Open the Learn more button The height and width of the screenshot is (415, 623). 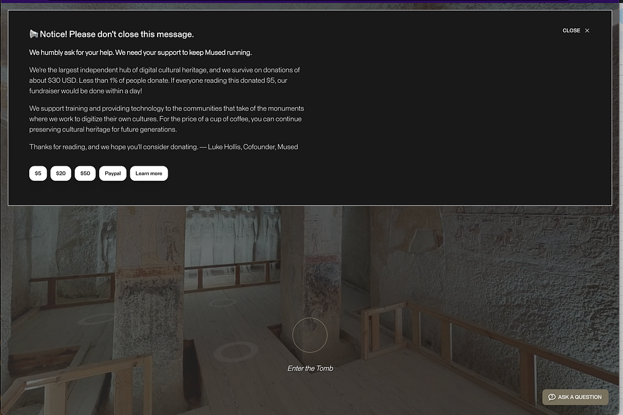tap(149, 173)
